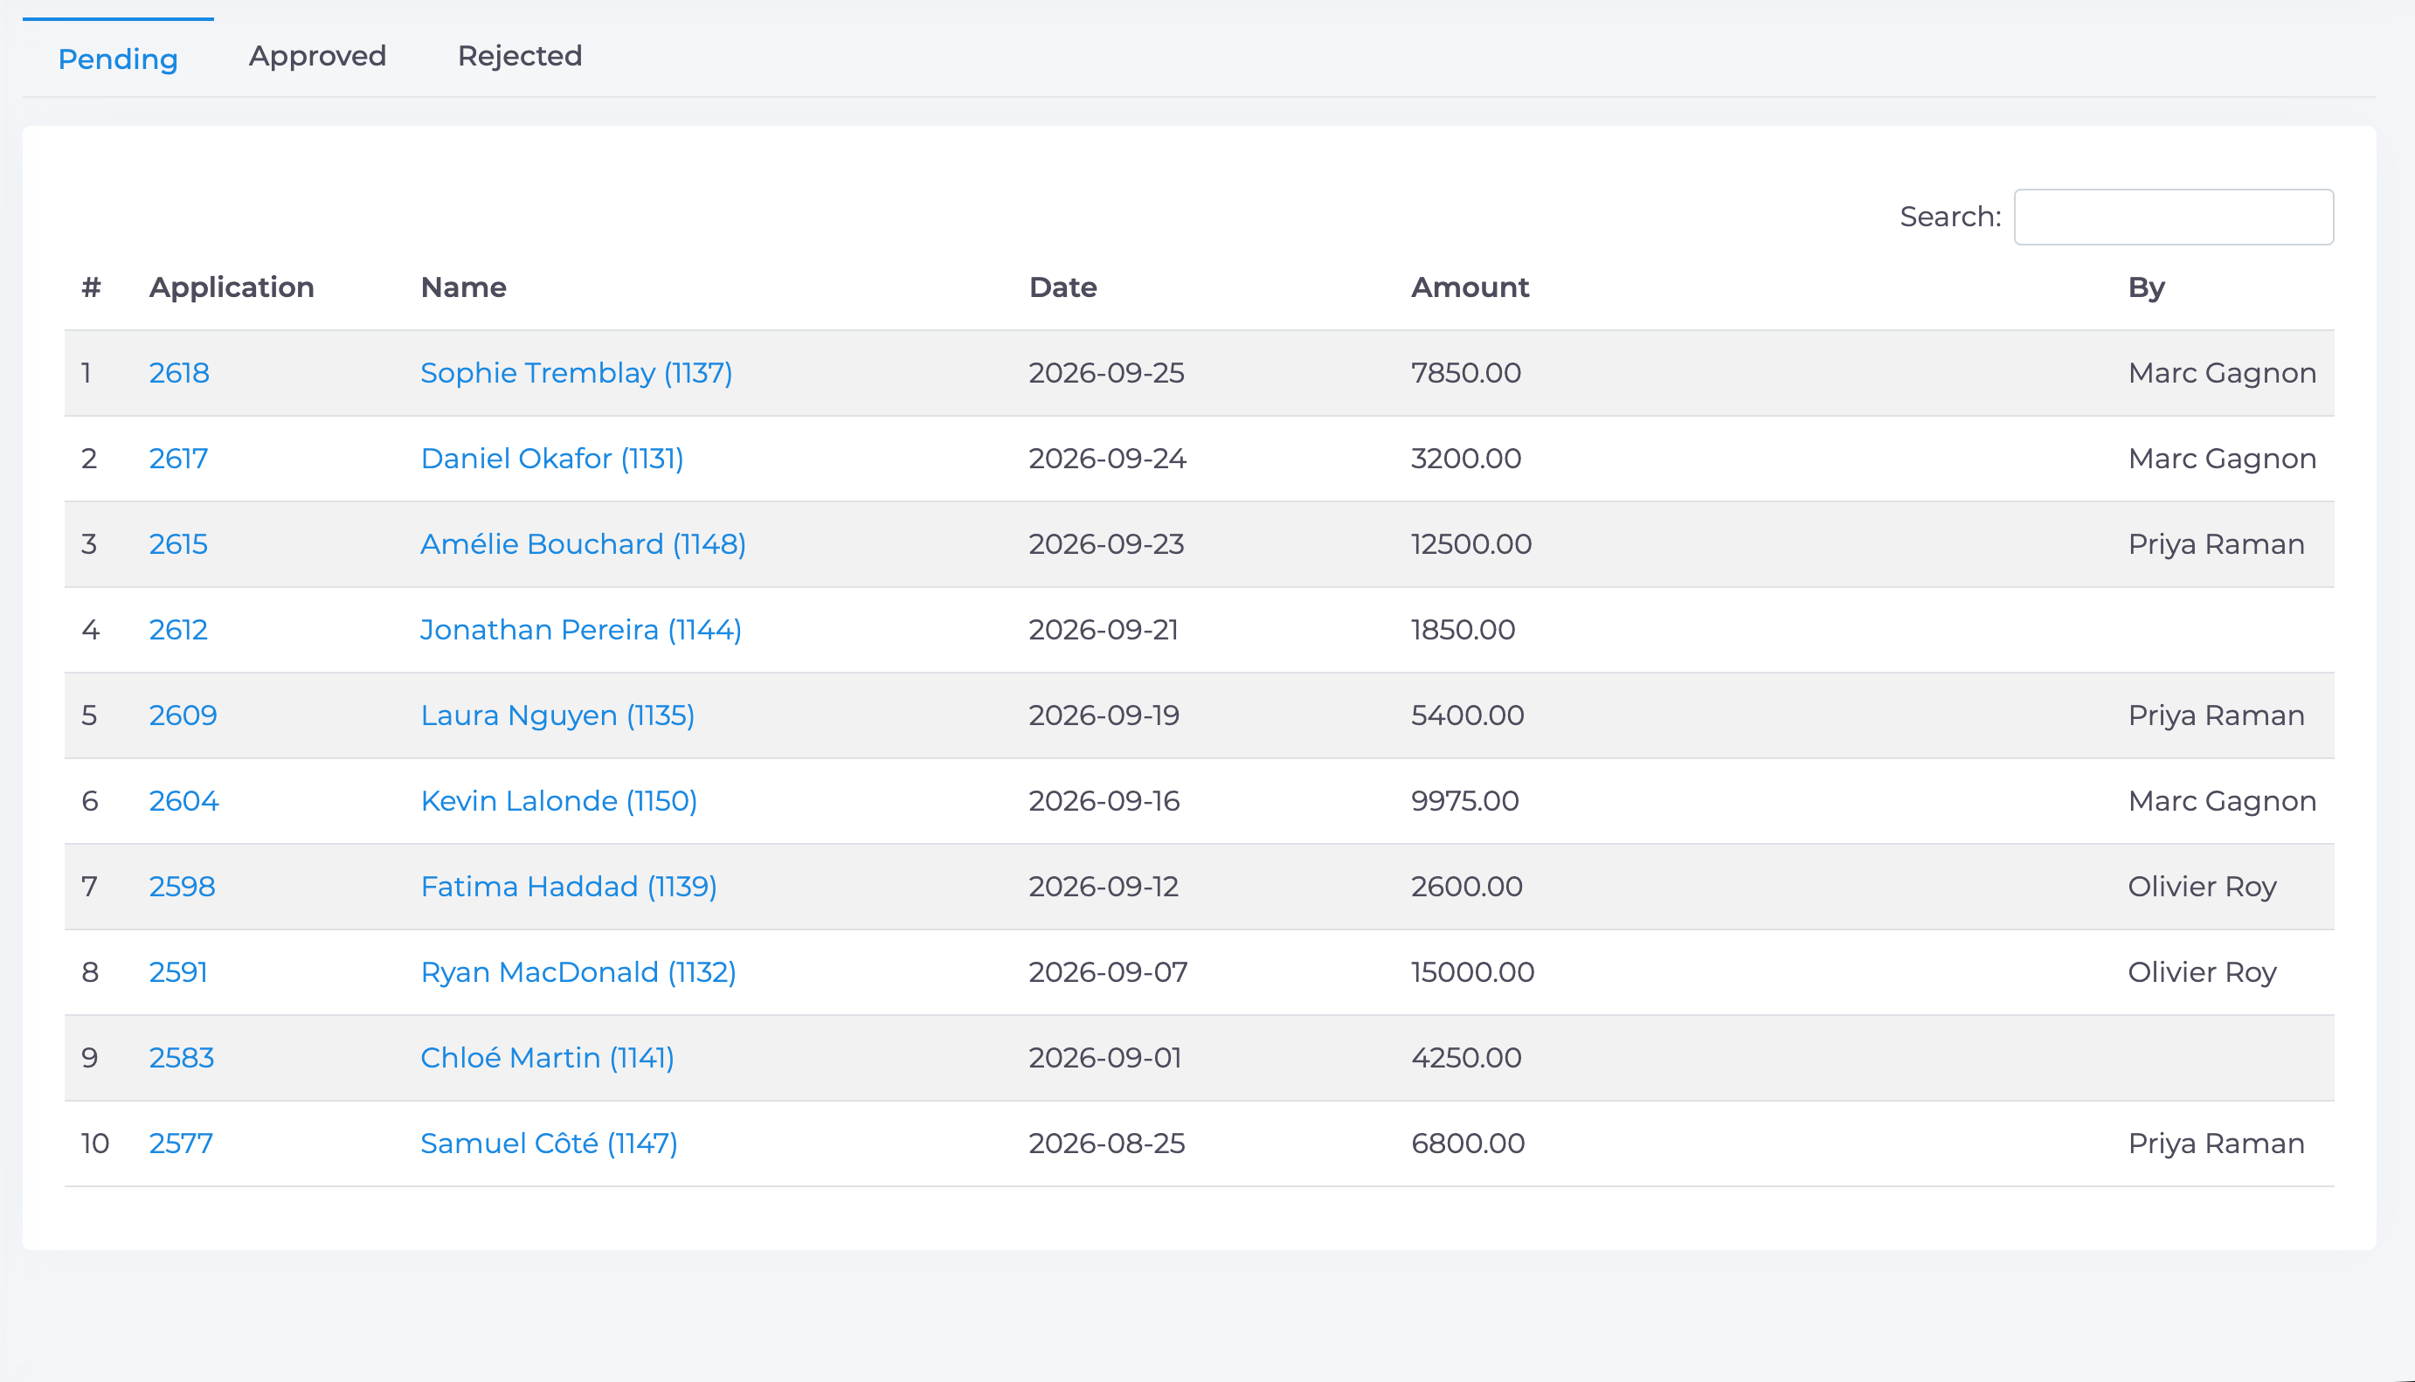The image size is (2415, 1382).
Task: Open Jonathan Pereira (1144) profile
Action: [x=581, y=630]
